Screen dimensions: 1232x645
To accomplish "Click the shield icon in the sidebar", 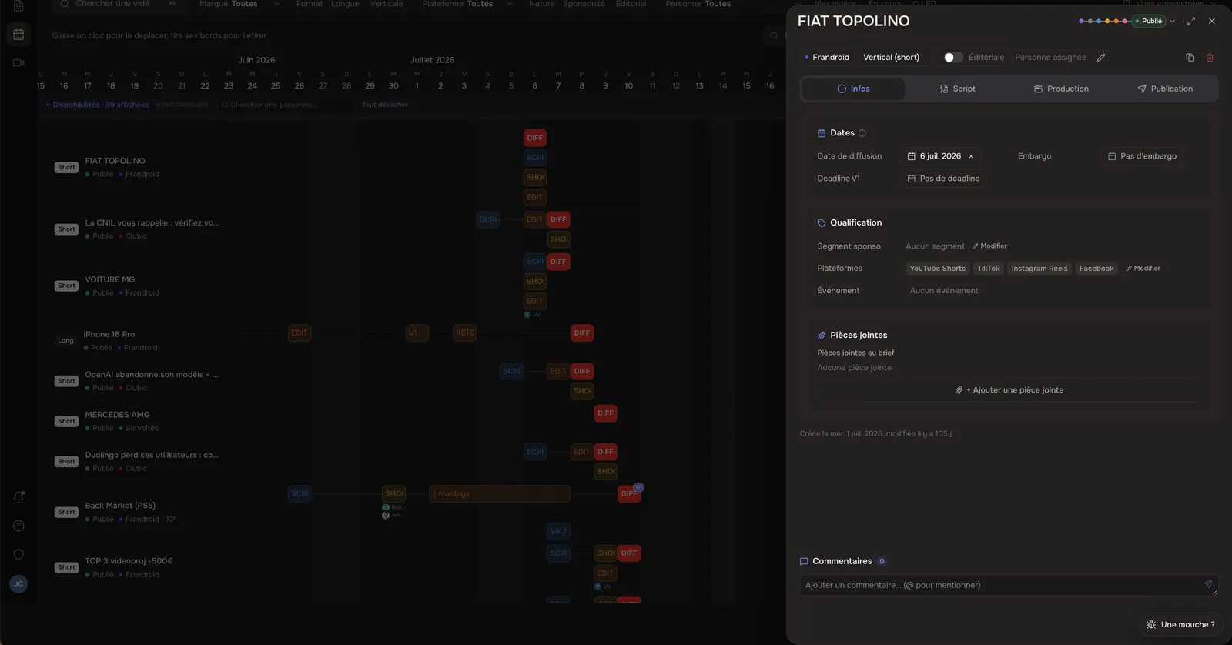I will (x=18, y=554).
